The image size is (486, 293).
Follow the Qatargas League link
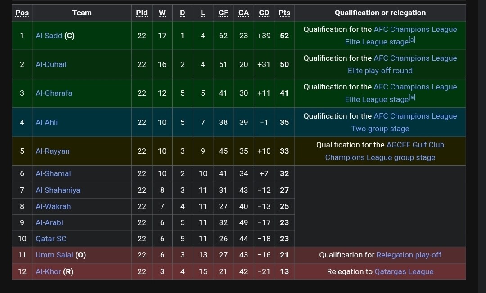point(404,271)
